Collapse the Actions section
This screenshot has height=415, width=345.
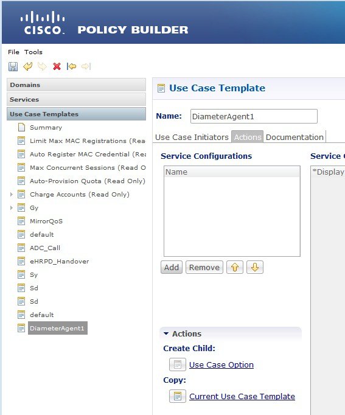tap(166, 333)
